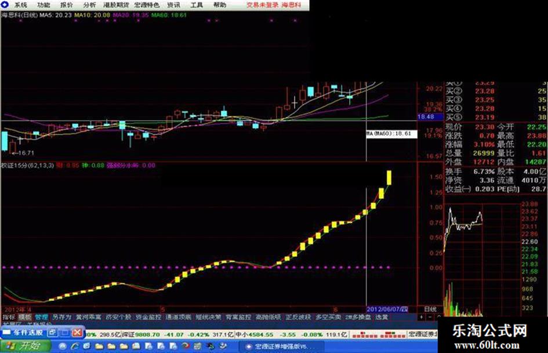Click the minus zoom button under the chart
This screenshot has height=353, width=548.
click(430, 317)
